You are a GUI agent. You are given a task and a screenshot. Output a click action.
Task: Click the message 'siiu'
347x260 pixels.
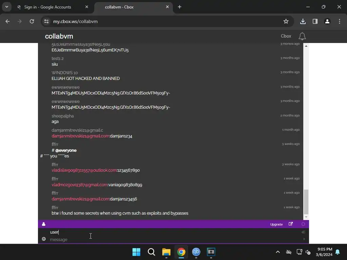[55, 64]
